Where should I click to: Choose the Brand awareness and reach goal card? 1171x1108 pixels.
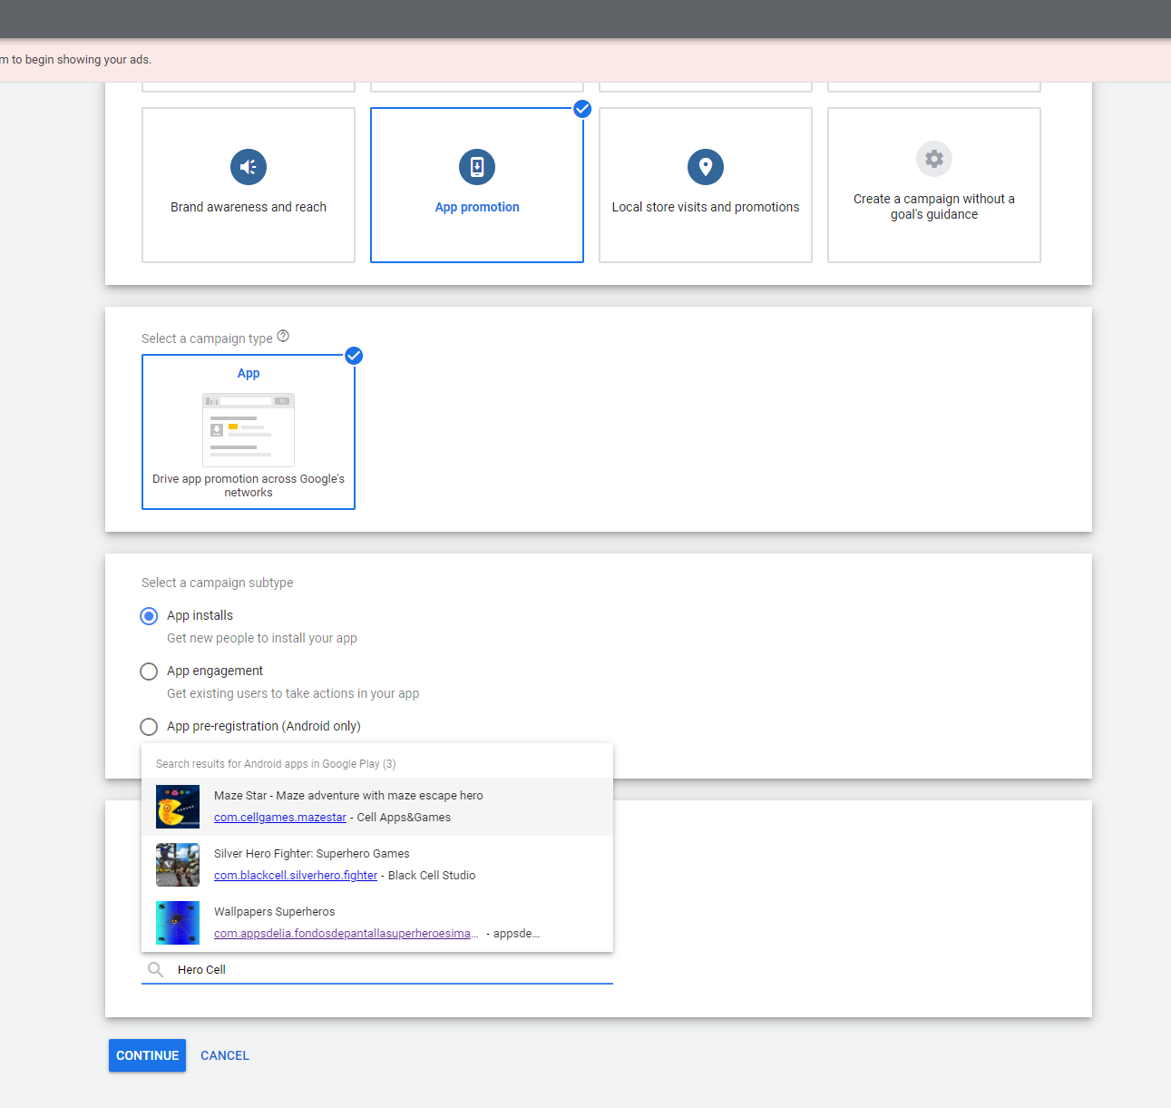(x=249, y=185)
